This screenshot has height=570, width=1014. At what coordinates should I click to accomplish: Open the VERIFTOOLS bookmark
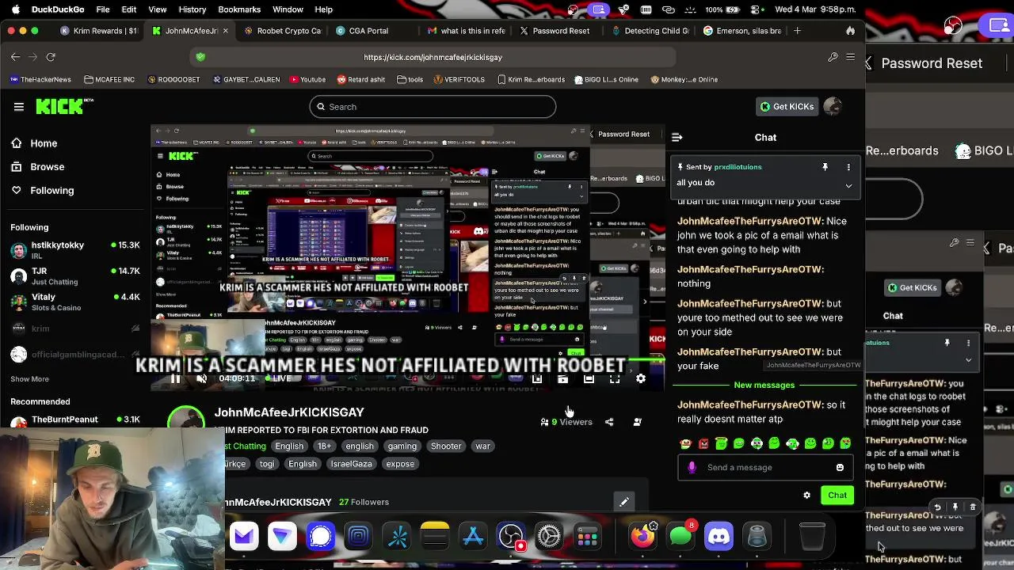(459, 79)
